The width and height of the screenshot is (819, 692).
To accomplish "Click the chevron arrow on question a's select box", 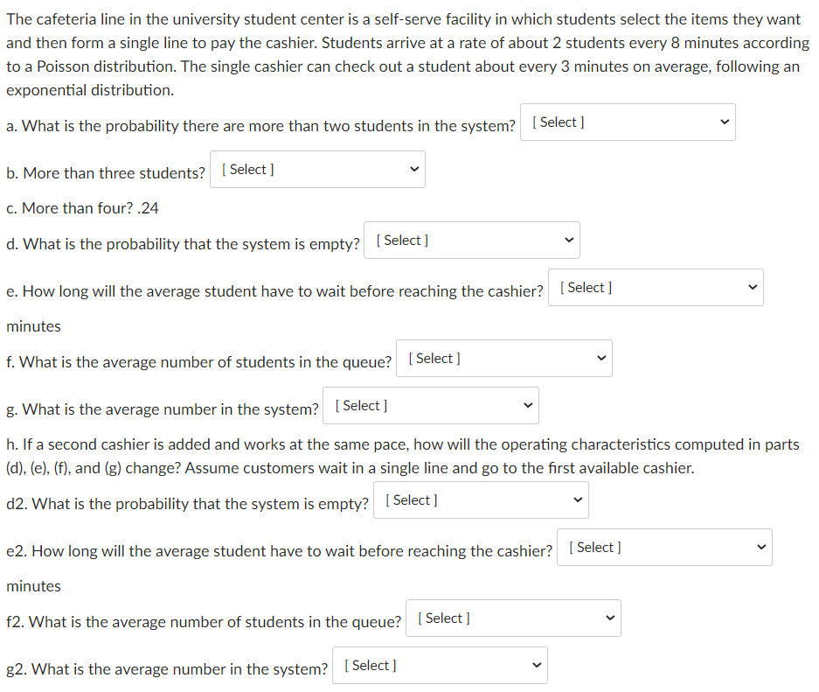I will click(723, 122).
